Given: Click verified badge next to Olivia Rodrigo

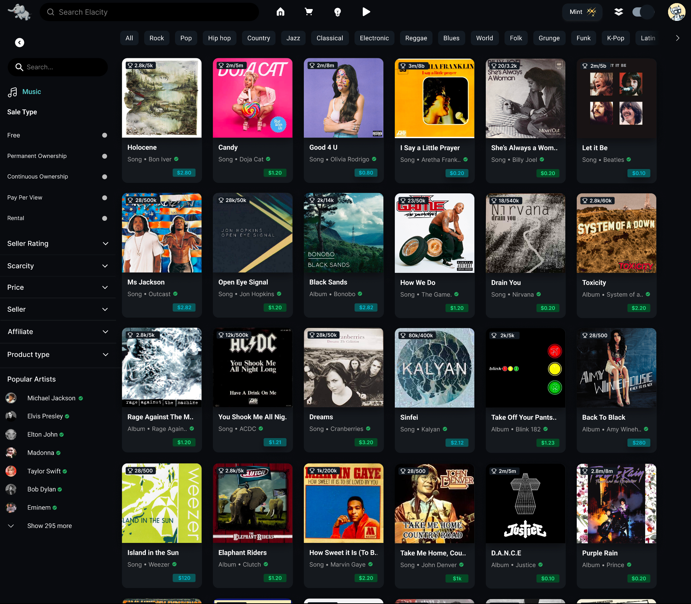Looking at the screenshot, I should [374, 159].
